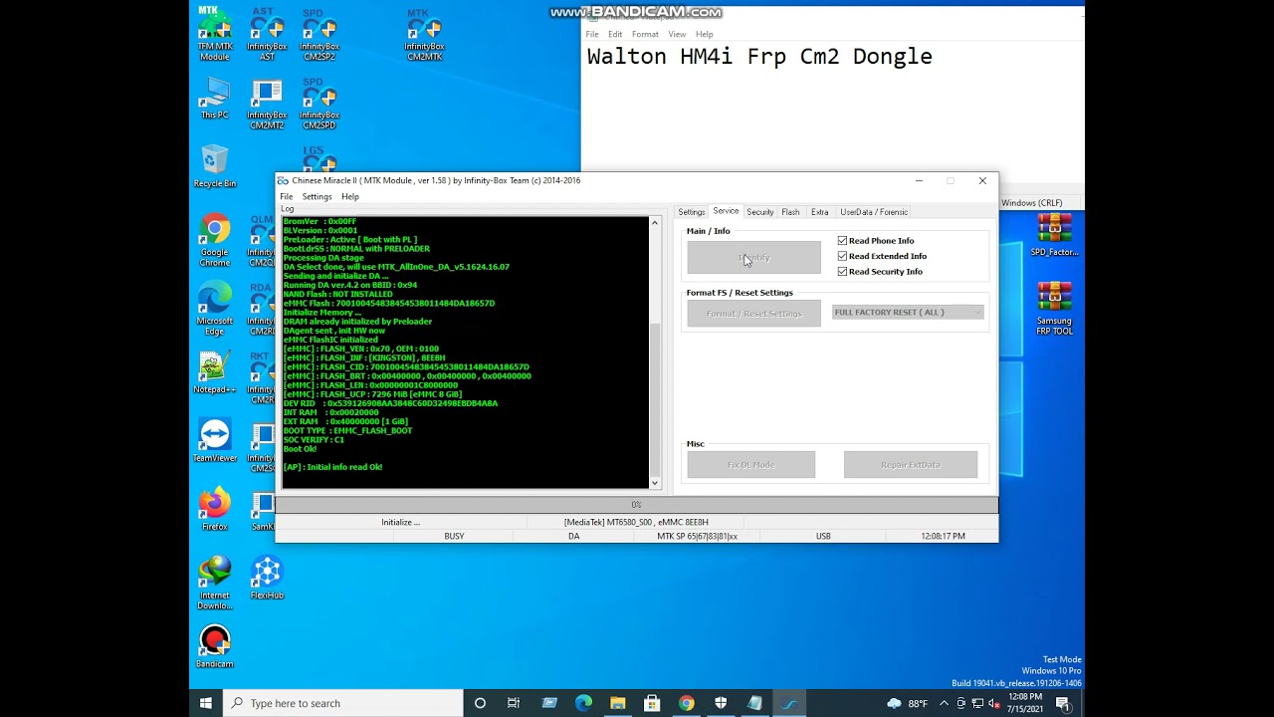Open InfinityBox CM2MT2 desktop shortcut
Viewport: 1274px width, 717px height.
point(267,104)
